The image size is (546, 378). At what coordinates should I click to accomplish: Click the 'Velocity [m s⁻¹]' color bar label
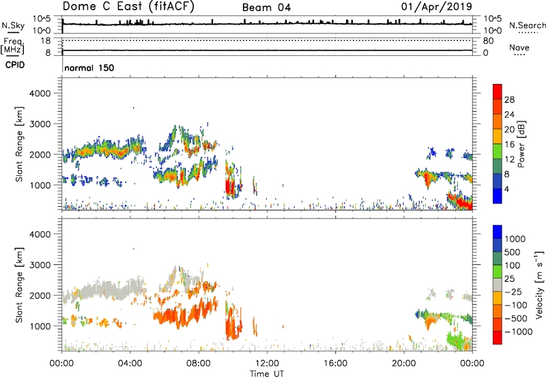pos(539,285)
